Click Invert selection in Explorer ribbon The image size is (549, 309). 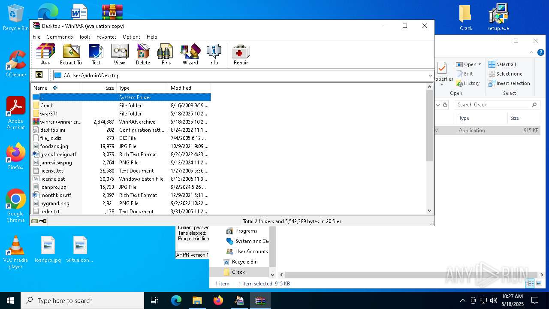click(x=510, y=83)
